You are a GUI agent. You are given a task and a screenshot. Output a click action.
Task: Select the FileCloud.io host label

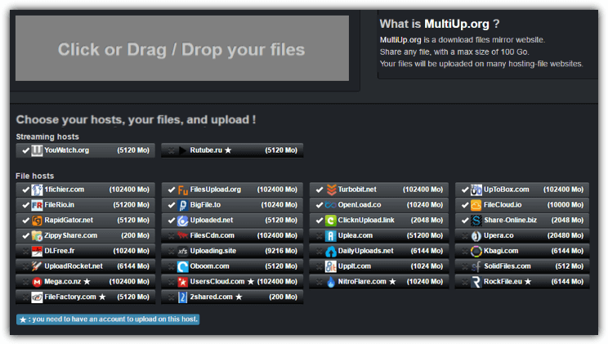503,205
